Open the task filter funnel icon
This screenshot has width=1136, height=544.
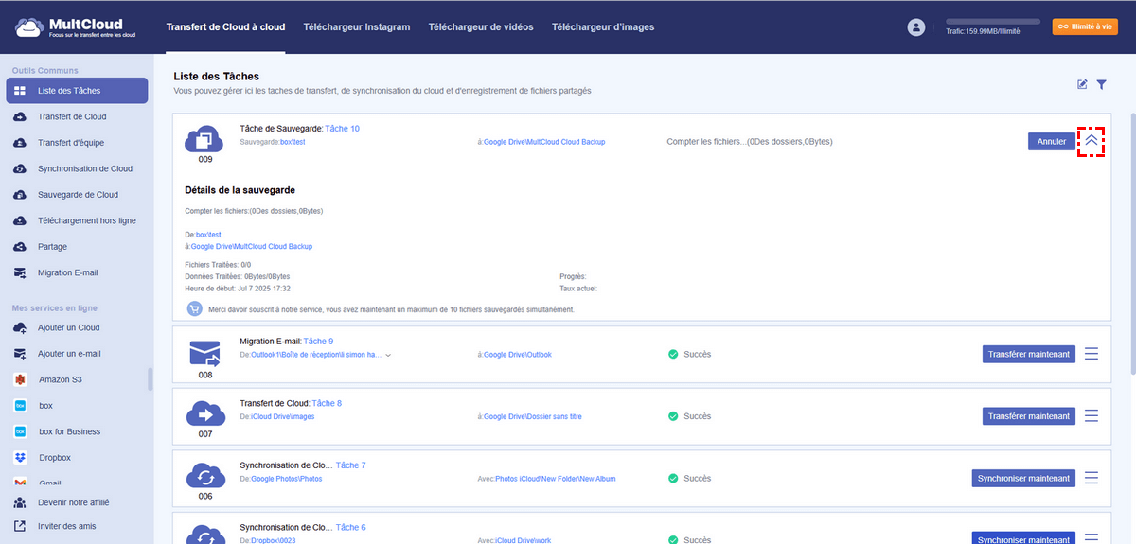(1102, 84)
